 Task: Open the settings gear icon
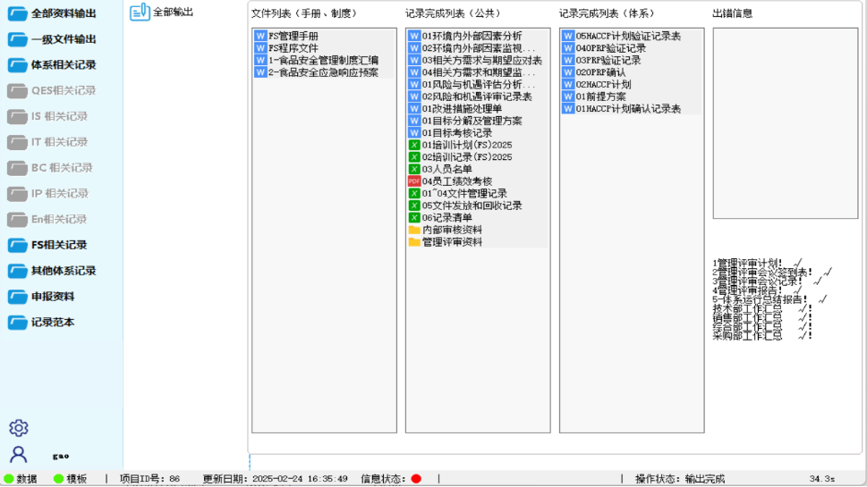(18, 428)
